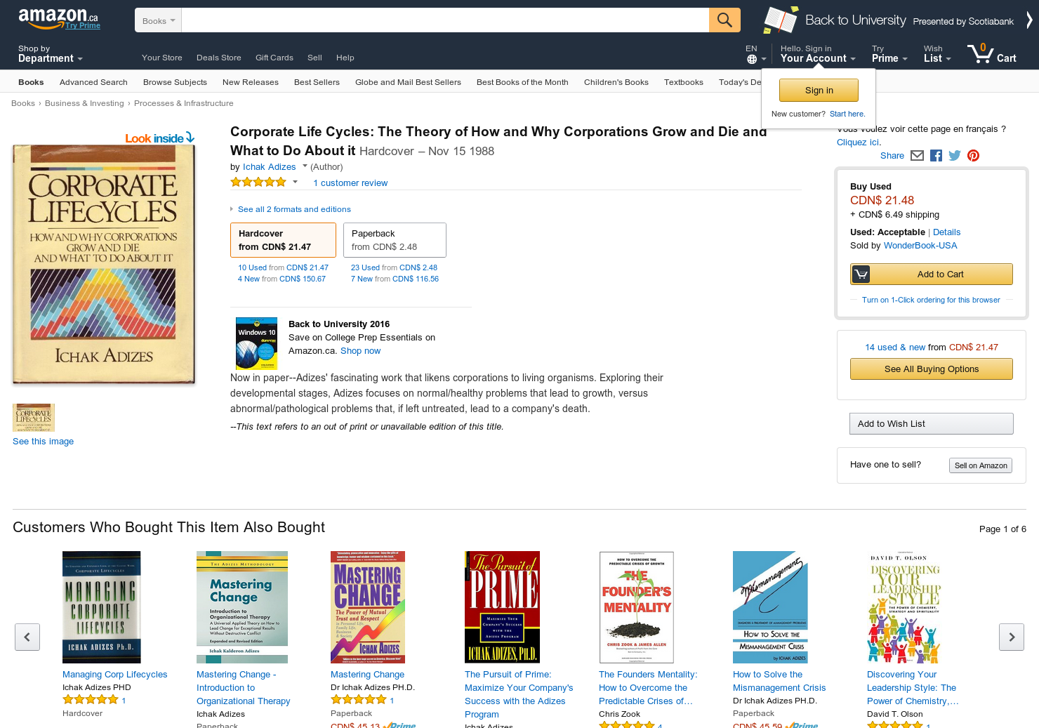Select the Paperback format option
The image size is (1039, 728).
(x=395, y=240)
